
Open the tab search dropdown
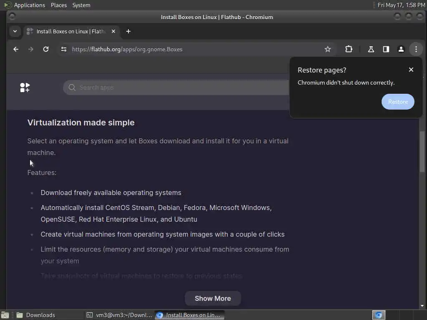point(15,31)
